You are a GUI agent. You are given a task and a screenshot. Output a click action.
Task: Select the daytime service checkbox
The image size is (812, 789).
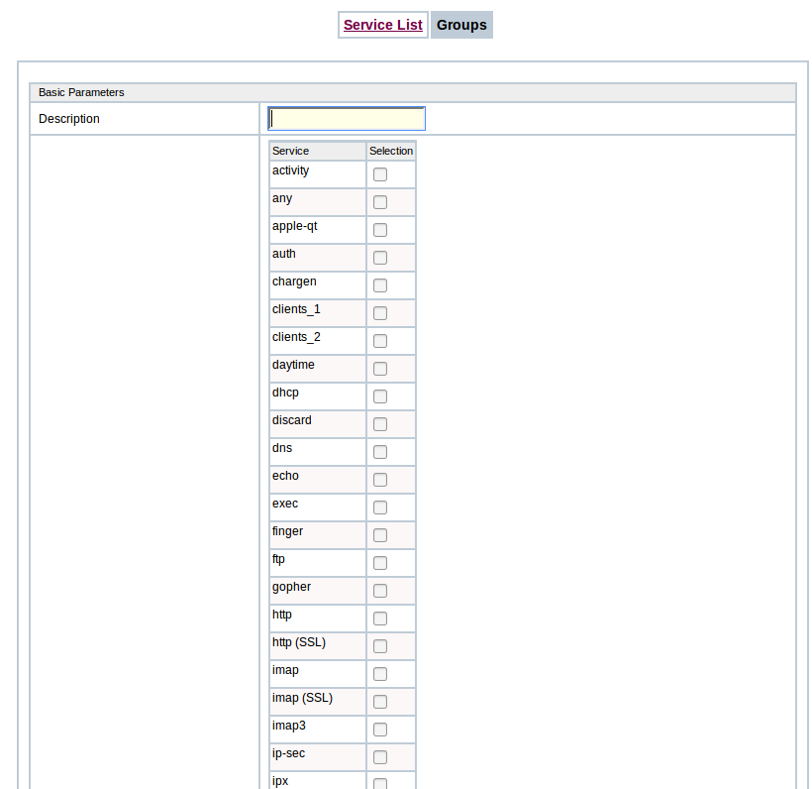point(380,369)
